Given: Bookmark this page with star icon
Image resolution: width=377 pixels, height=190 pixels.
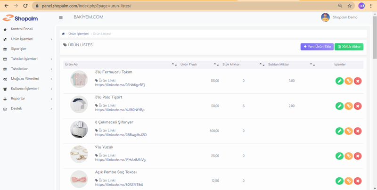Looking at the screenshot, I should tap(350, 6).
